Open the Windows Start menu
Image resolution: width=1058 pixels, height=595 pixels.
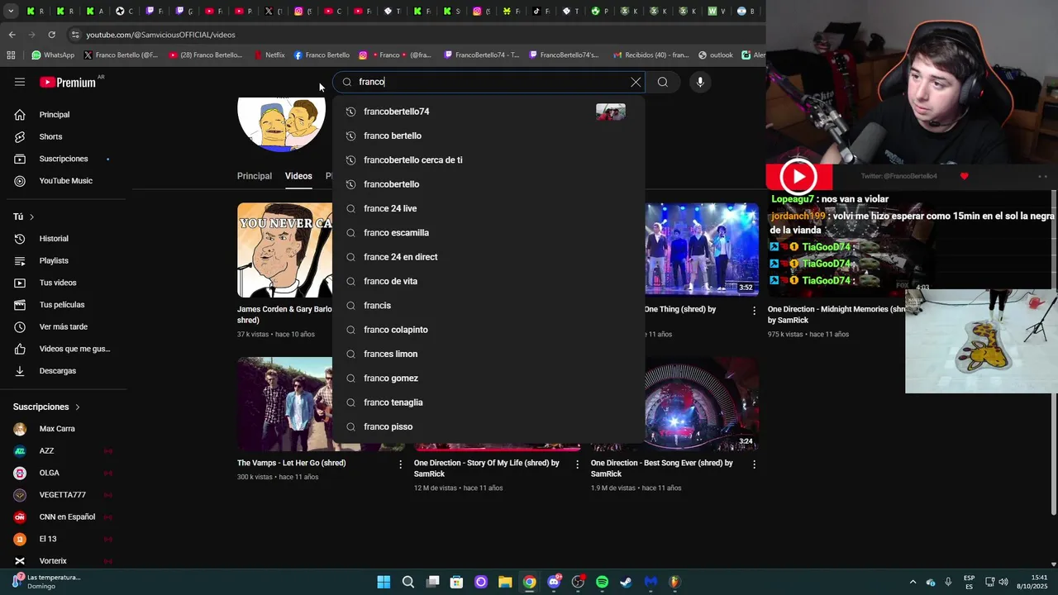tap(384, 582)
